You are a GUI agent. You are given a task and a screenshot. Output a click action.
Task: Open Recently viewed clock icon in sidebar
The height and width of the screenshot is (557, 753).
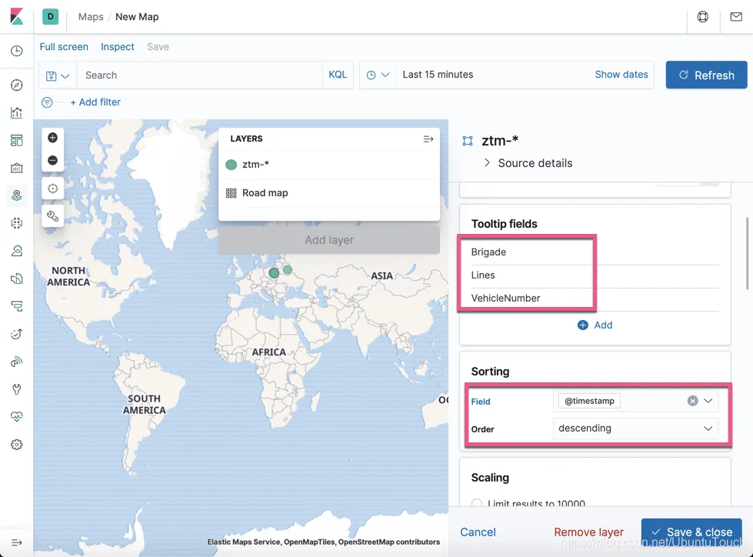(x=17, y=51)
